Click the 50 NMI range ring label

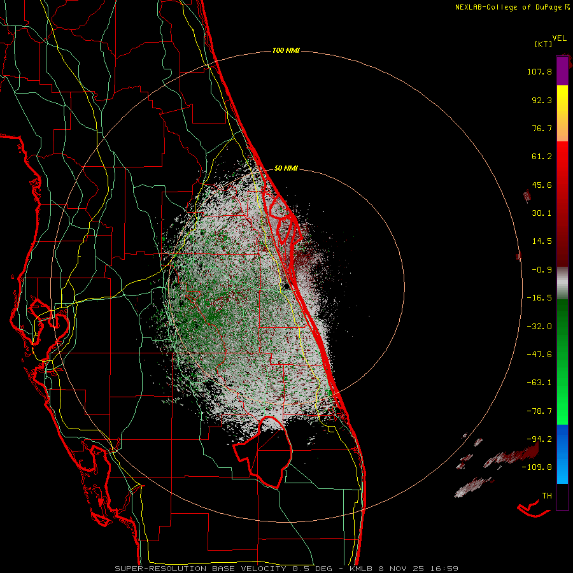click(x=286, y=168)
